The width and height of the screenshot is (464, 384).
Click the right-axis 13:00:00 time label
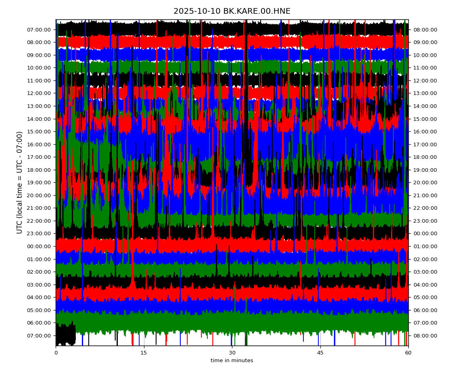[x=425, y=93]
